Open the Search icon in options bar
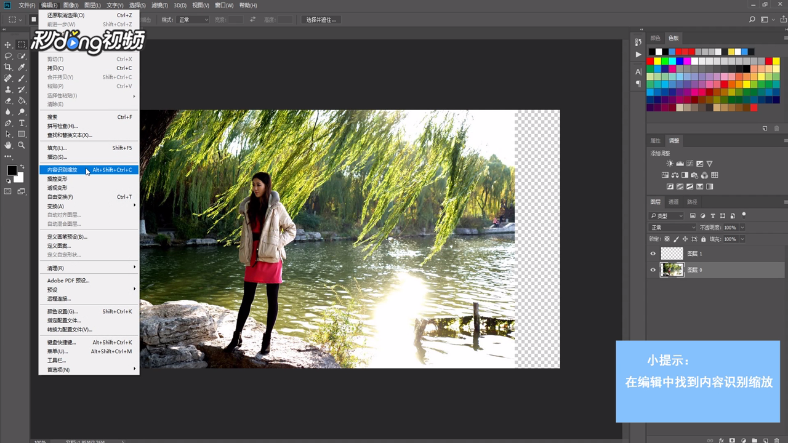The image size is (788, 443). 752,20
